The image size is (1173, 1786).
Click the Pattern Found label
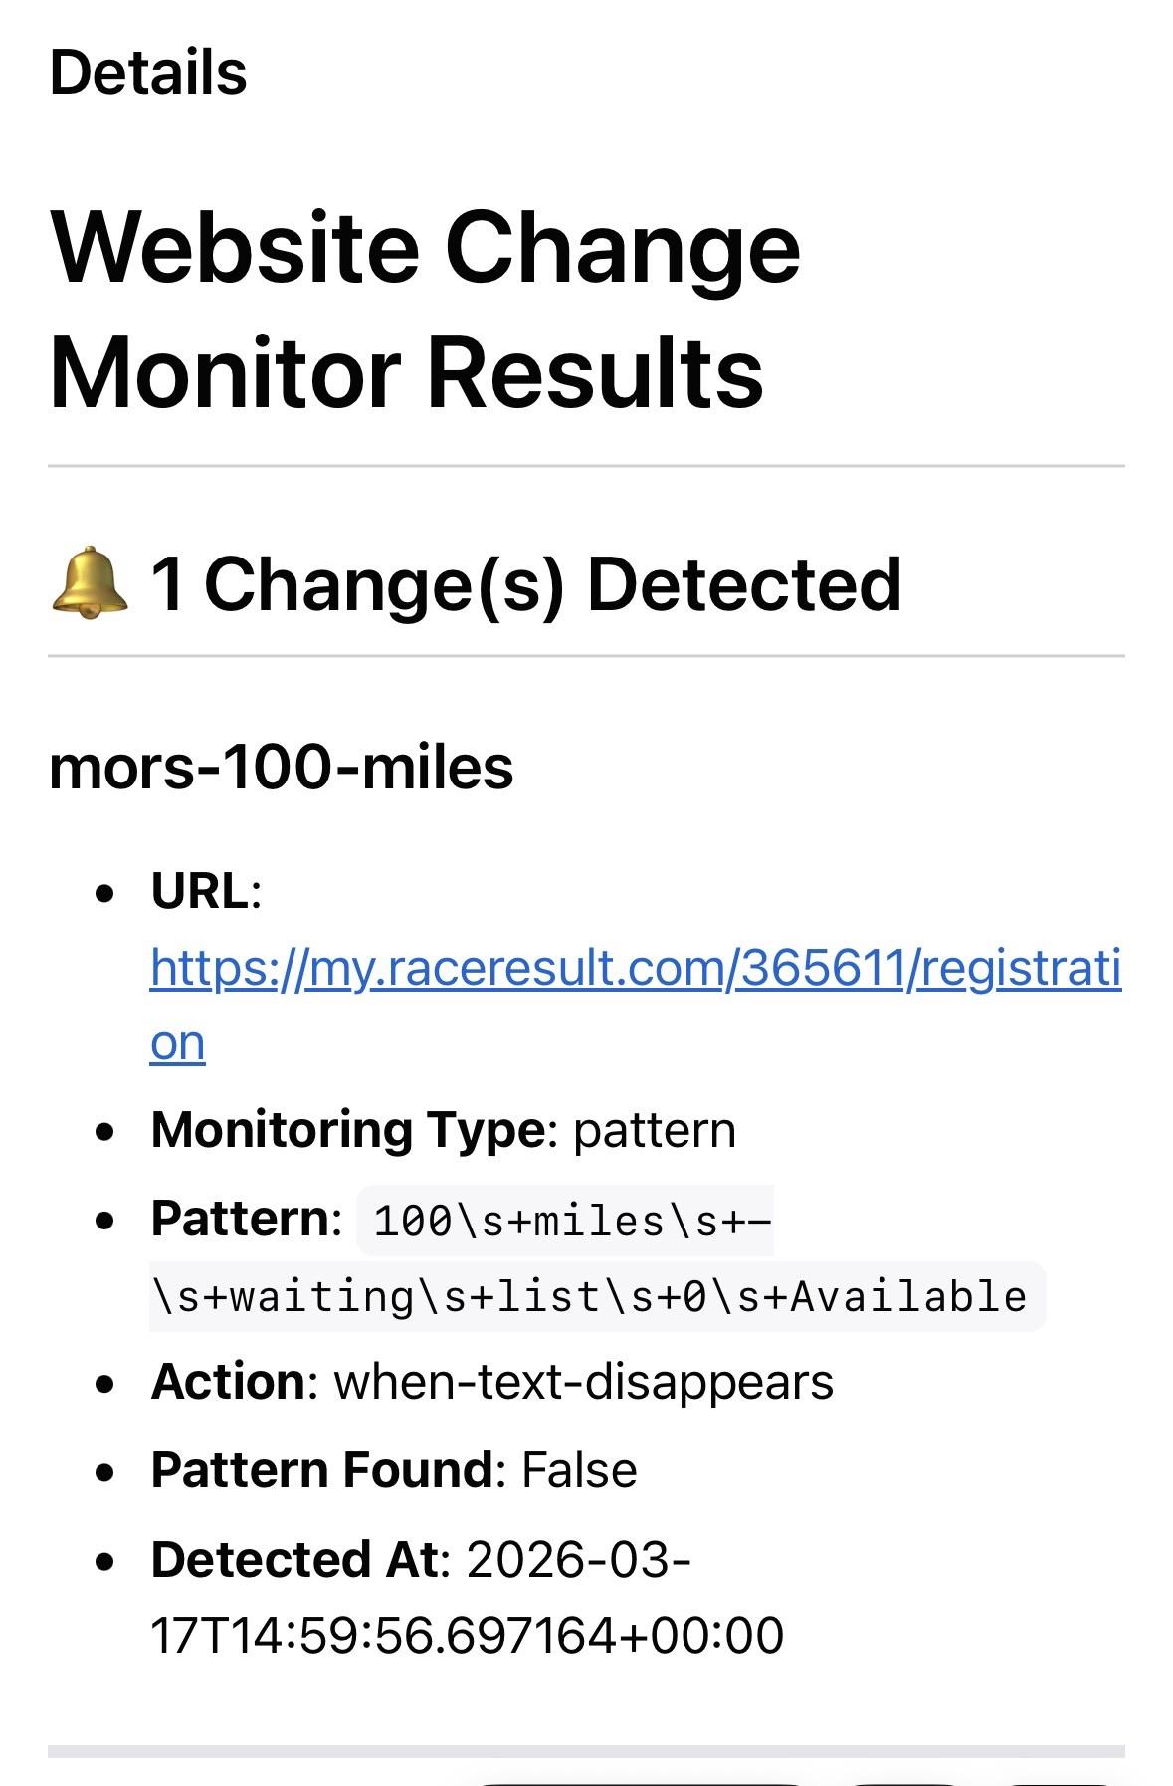[x=321, y=1470]
